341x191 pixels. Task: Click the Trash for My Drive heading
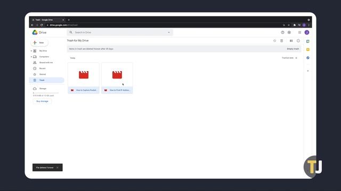coord(78,40)
